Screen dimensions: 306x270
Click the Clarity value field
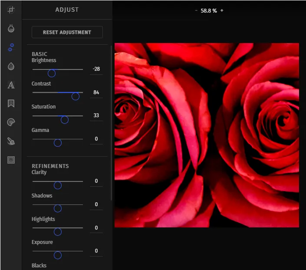(x=96, y=181)
